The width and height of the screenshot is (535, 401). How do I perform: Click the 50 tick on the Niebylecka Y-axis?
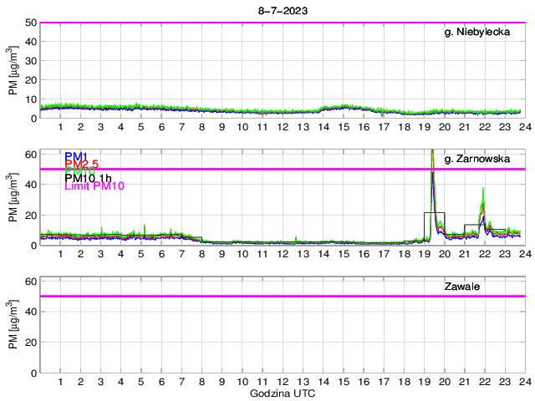(x=31, y=23)
